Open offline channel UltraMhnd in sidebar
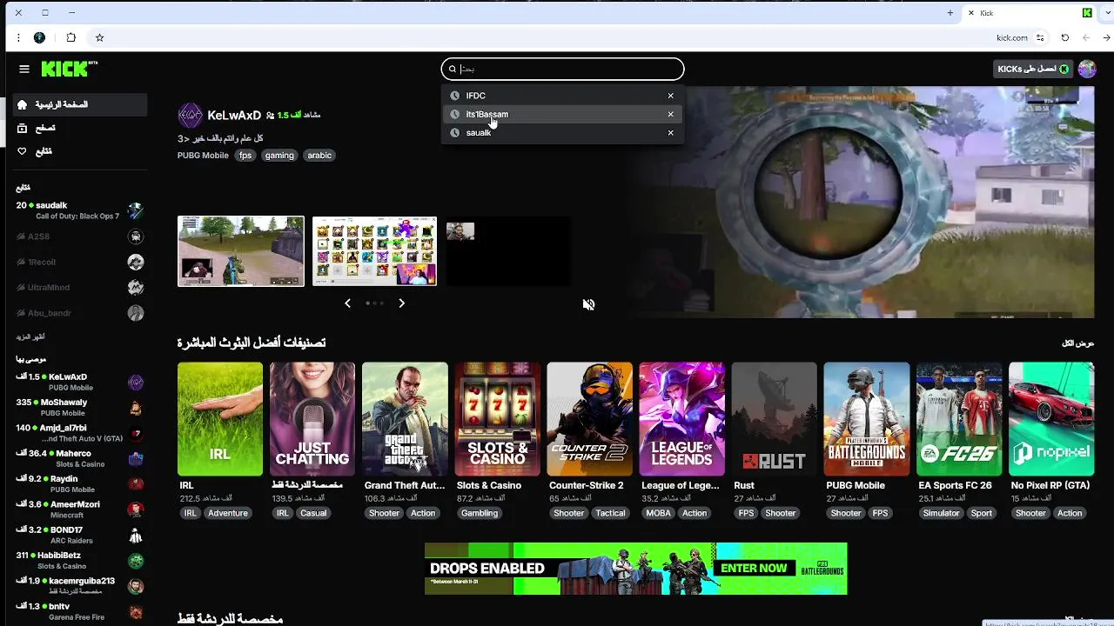This screenshot has height=626, width=1114. 80,287
